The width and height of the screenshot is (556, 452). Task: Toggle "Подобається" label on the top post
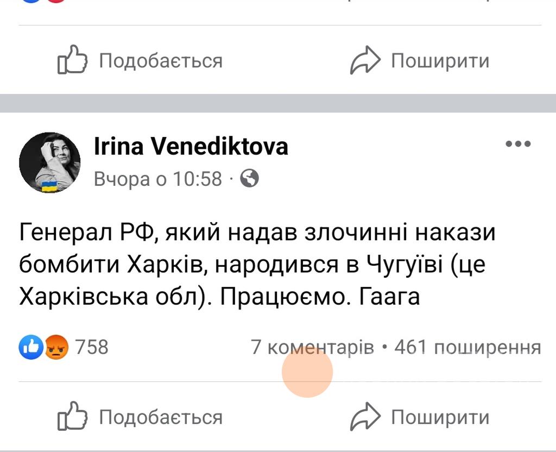point(161,60)
